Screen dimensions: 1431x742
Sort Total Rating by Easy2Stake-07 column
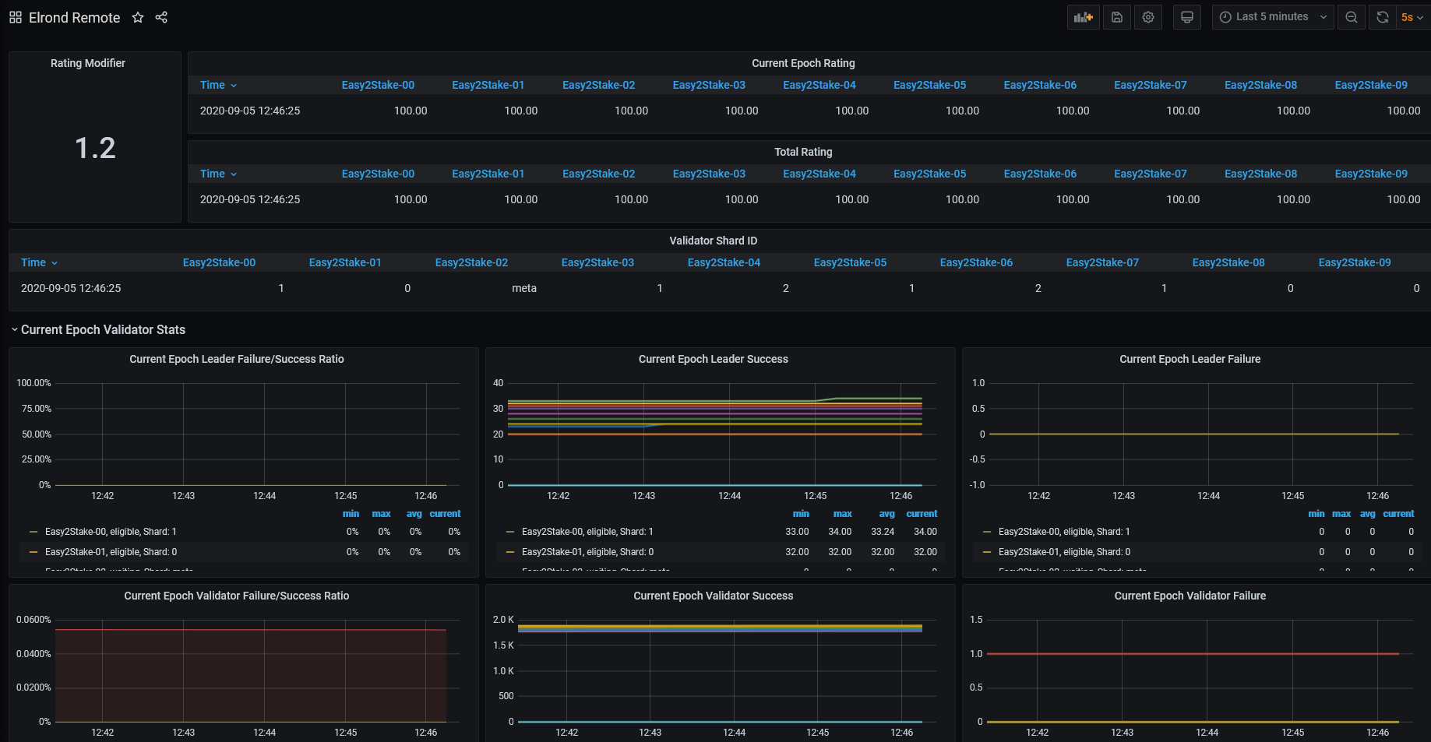[x=1151, y=174]
